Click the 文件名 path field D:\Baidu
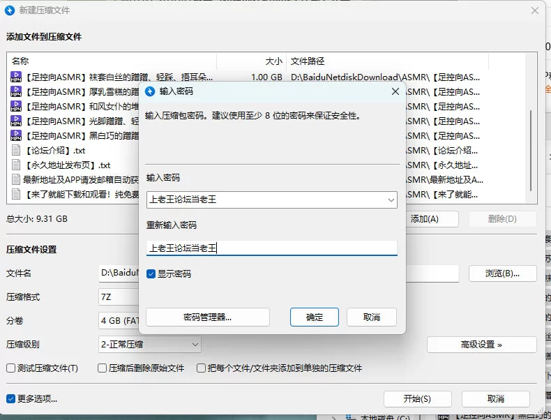Image resolution: width=551 pixels, height=420 pixels. tap(119, 273)
